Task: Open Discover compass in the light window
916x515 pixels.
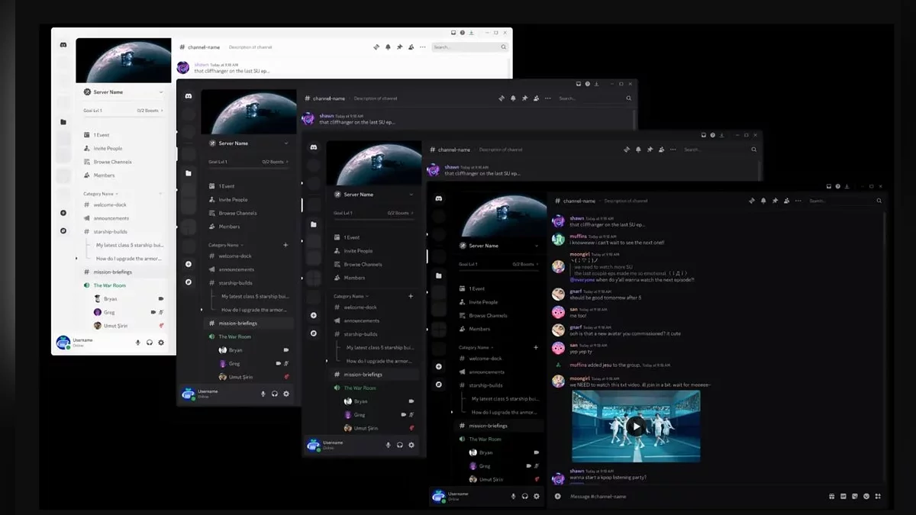Action: [x=63, y=231]
